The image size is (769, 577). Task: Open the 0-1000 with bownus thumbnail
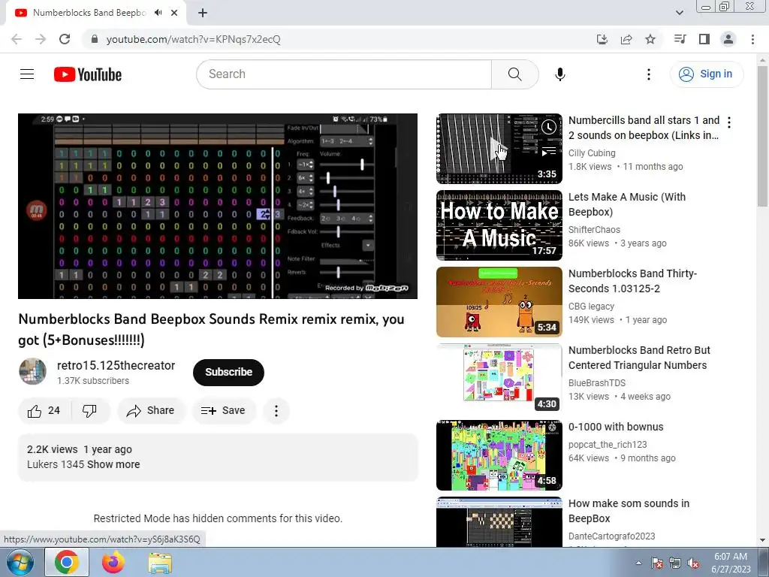[499, 455]
